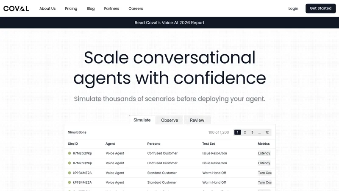
Task: Click the first Confused Customer persona cell
Action: (x=162, y=153)
